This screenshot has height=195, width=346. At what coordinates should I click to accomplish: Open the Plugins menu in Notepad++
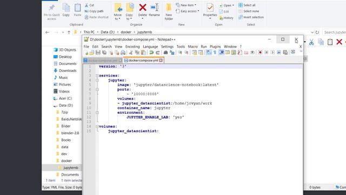coord(215,47)
